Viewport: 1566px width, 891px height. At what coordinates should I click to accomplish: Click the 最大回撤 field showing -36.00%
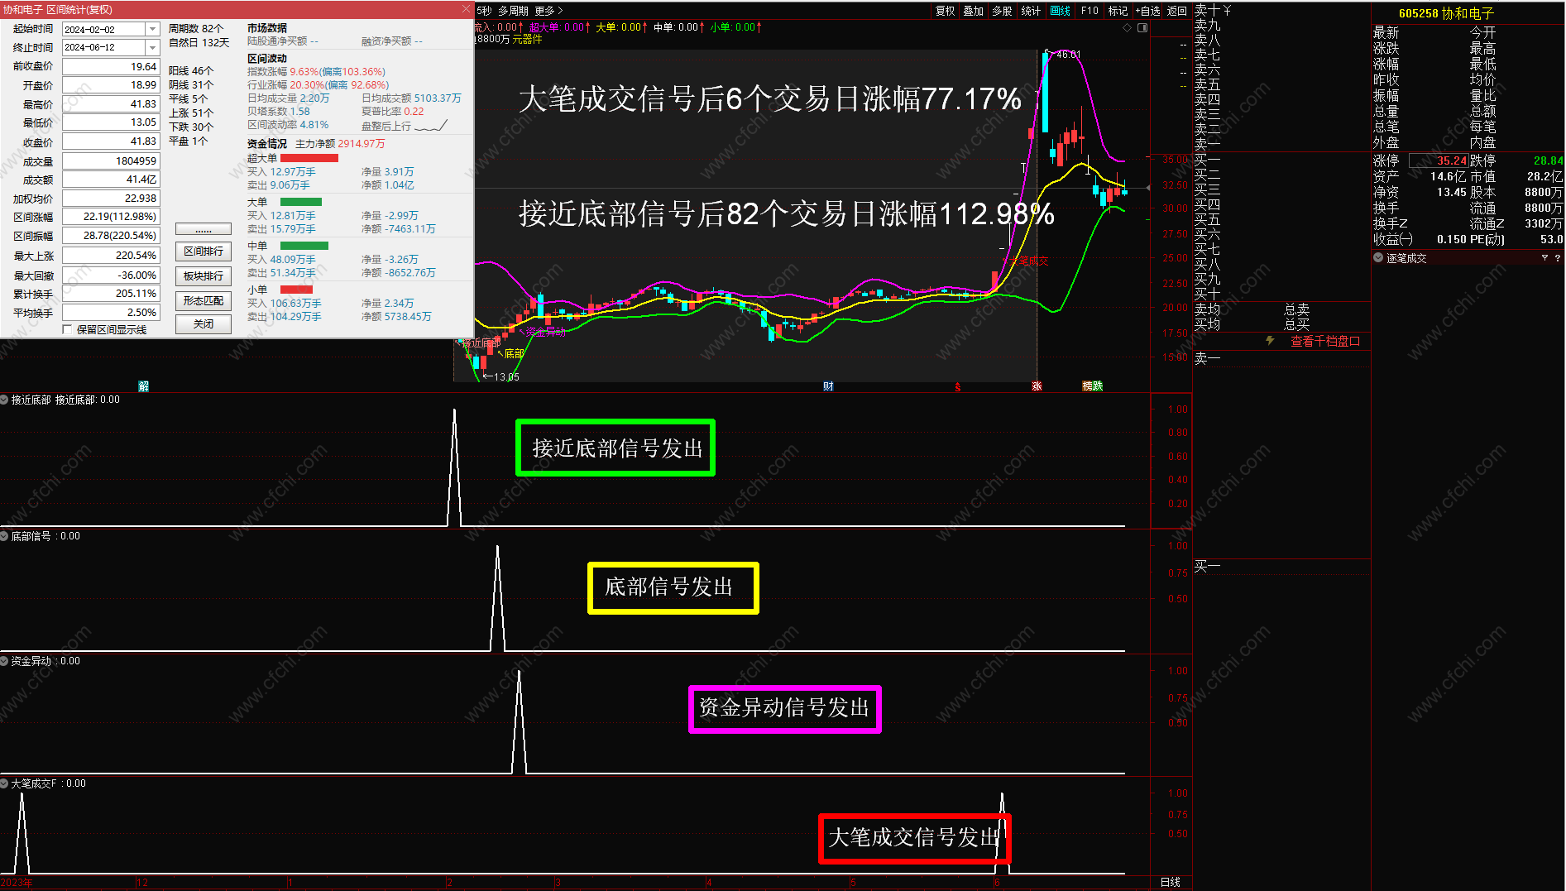(x=110, y=275)
